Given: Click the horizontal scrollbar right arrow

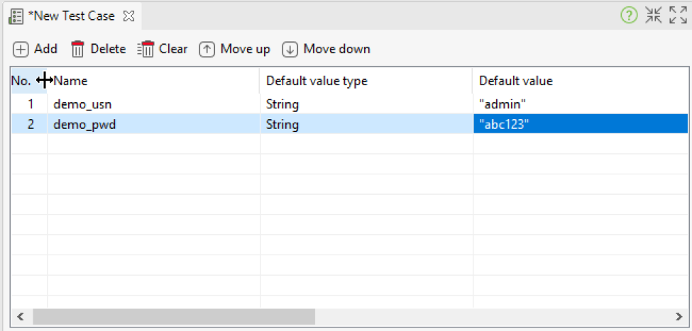Looking at the screenshot, I should point(679,316).
